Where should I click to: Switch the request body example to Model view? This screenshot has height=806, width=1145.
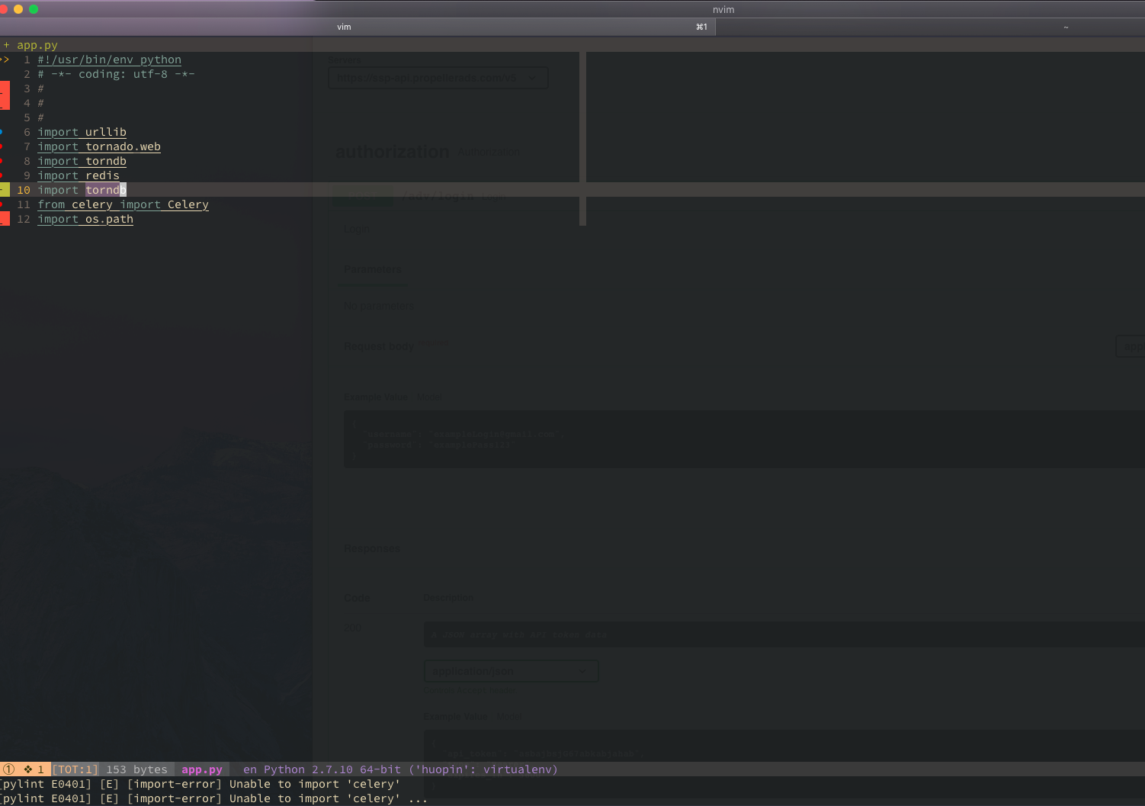[x=430, y=397]
